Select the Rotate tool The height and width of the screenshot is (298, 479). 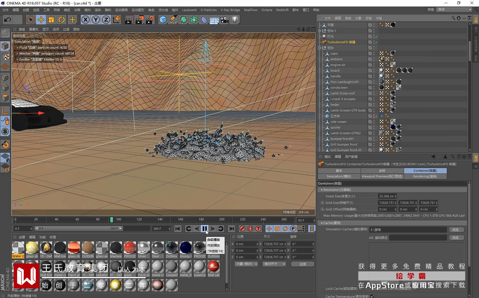click(62, 20)
